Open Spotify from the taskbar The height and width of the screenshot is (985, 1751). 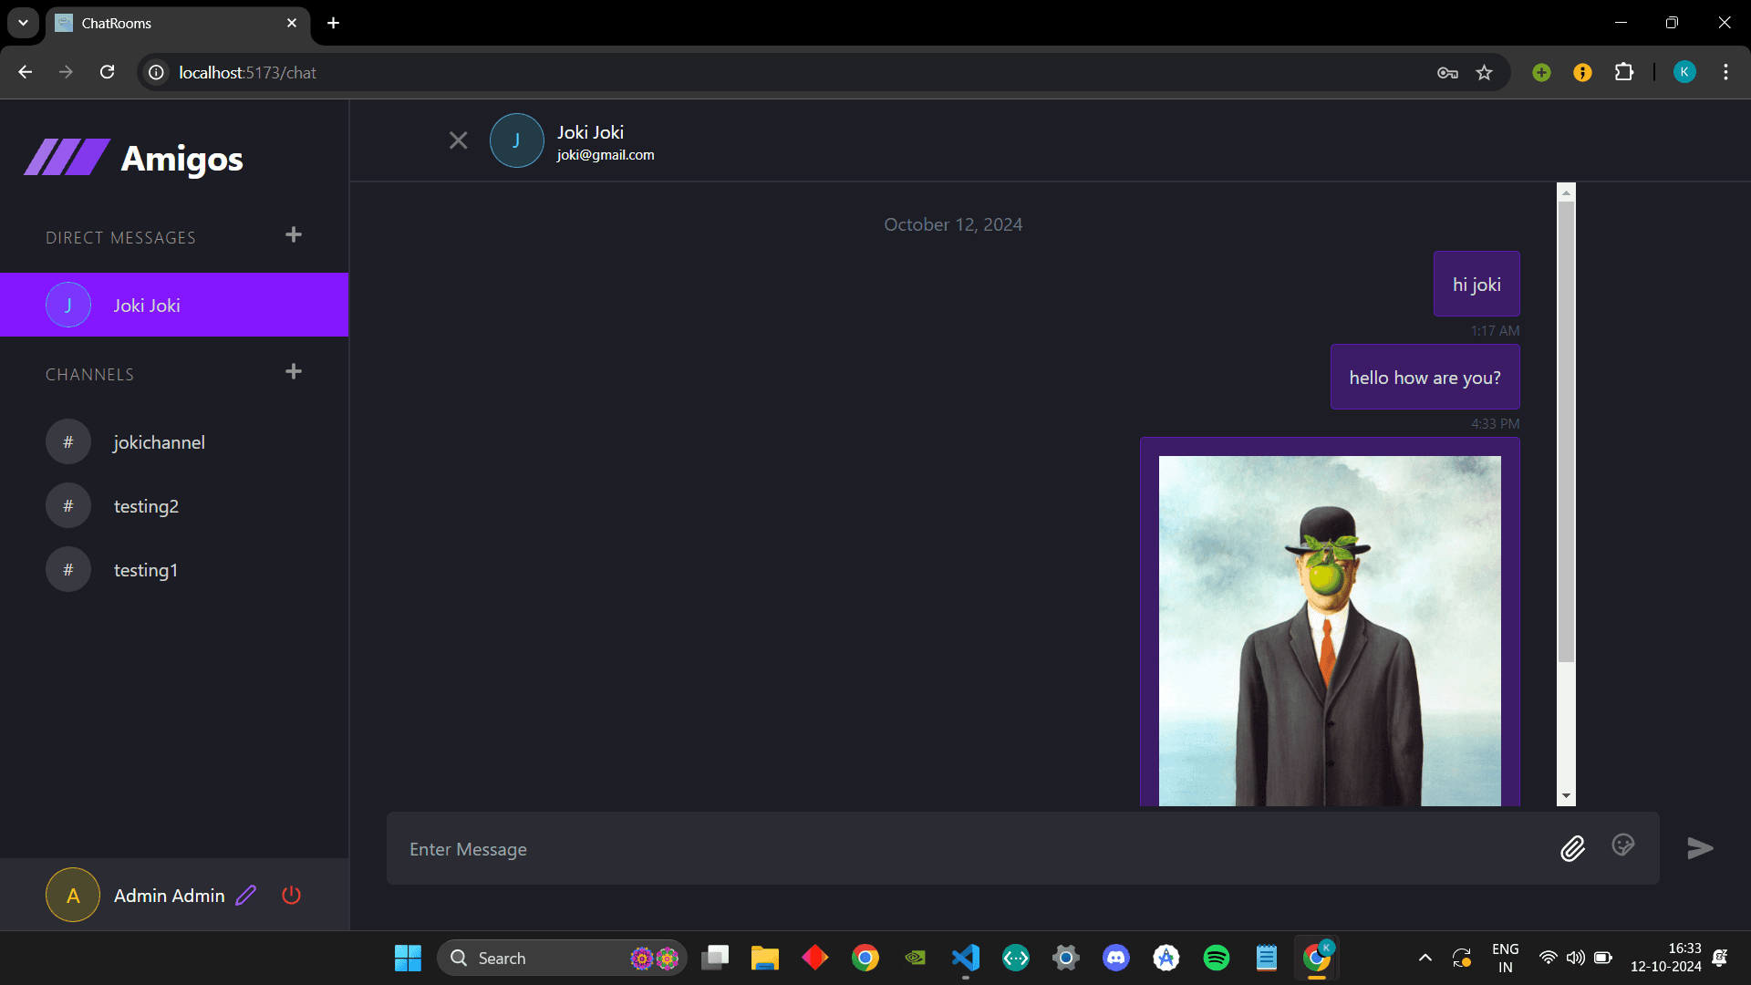click(x=1216, y=958)
